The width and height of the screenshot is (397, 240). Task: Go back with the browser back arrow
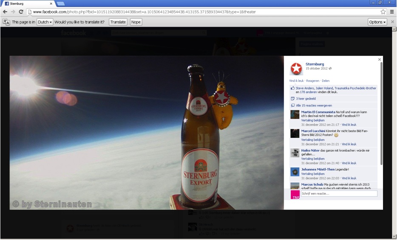click(x=5, y=12)
